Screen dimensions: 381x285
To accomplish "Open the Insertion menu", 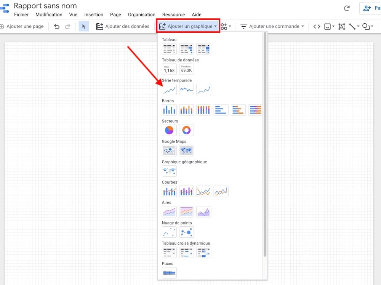I will pos(94,14).
